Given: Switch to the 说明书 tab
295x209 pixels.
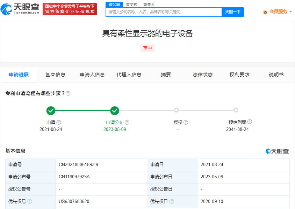Looking at the screenshot, I should click(276, 75).
